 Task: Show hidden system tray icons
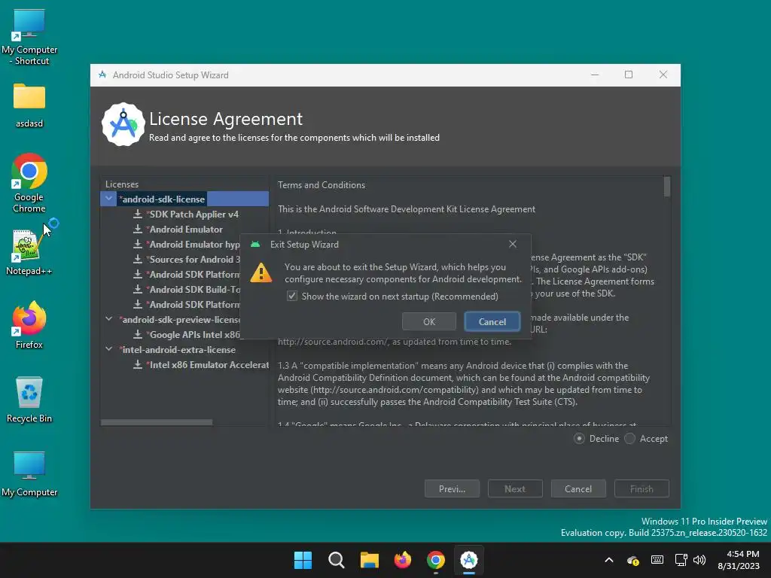click(x=608, y=560)
